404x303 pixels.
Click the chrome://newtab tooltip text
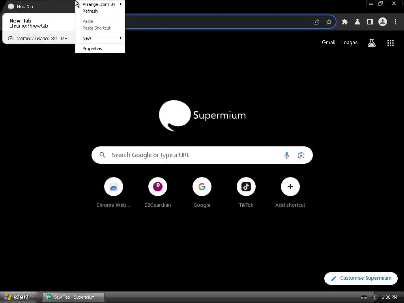28,26
